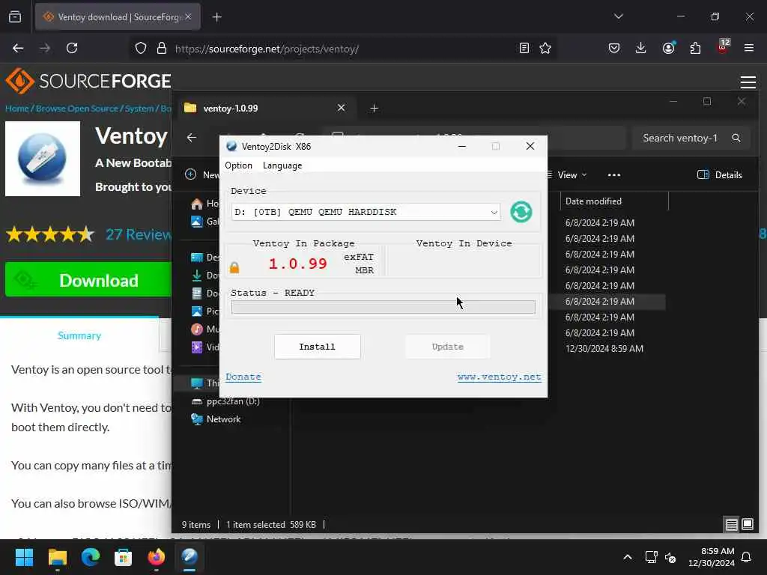Click the lock secure boot icon in Ventoy2Disk
The width and height of the screenshot is (767, 575).
click(x=234, y=267)
